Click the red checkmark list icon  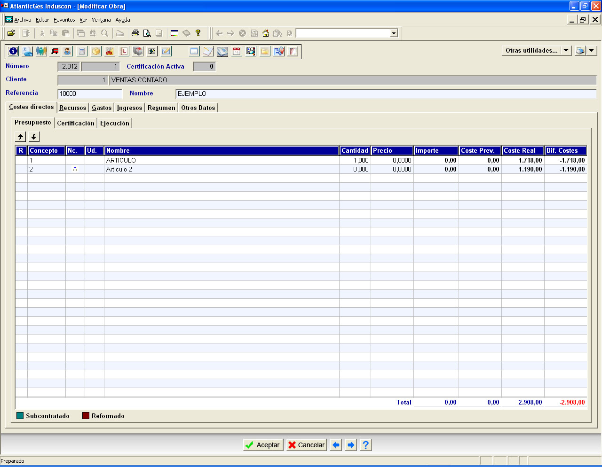[279, 51]
